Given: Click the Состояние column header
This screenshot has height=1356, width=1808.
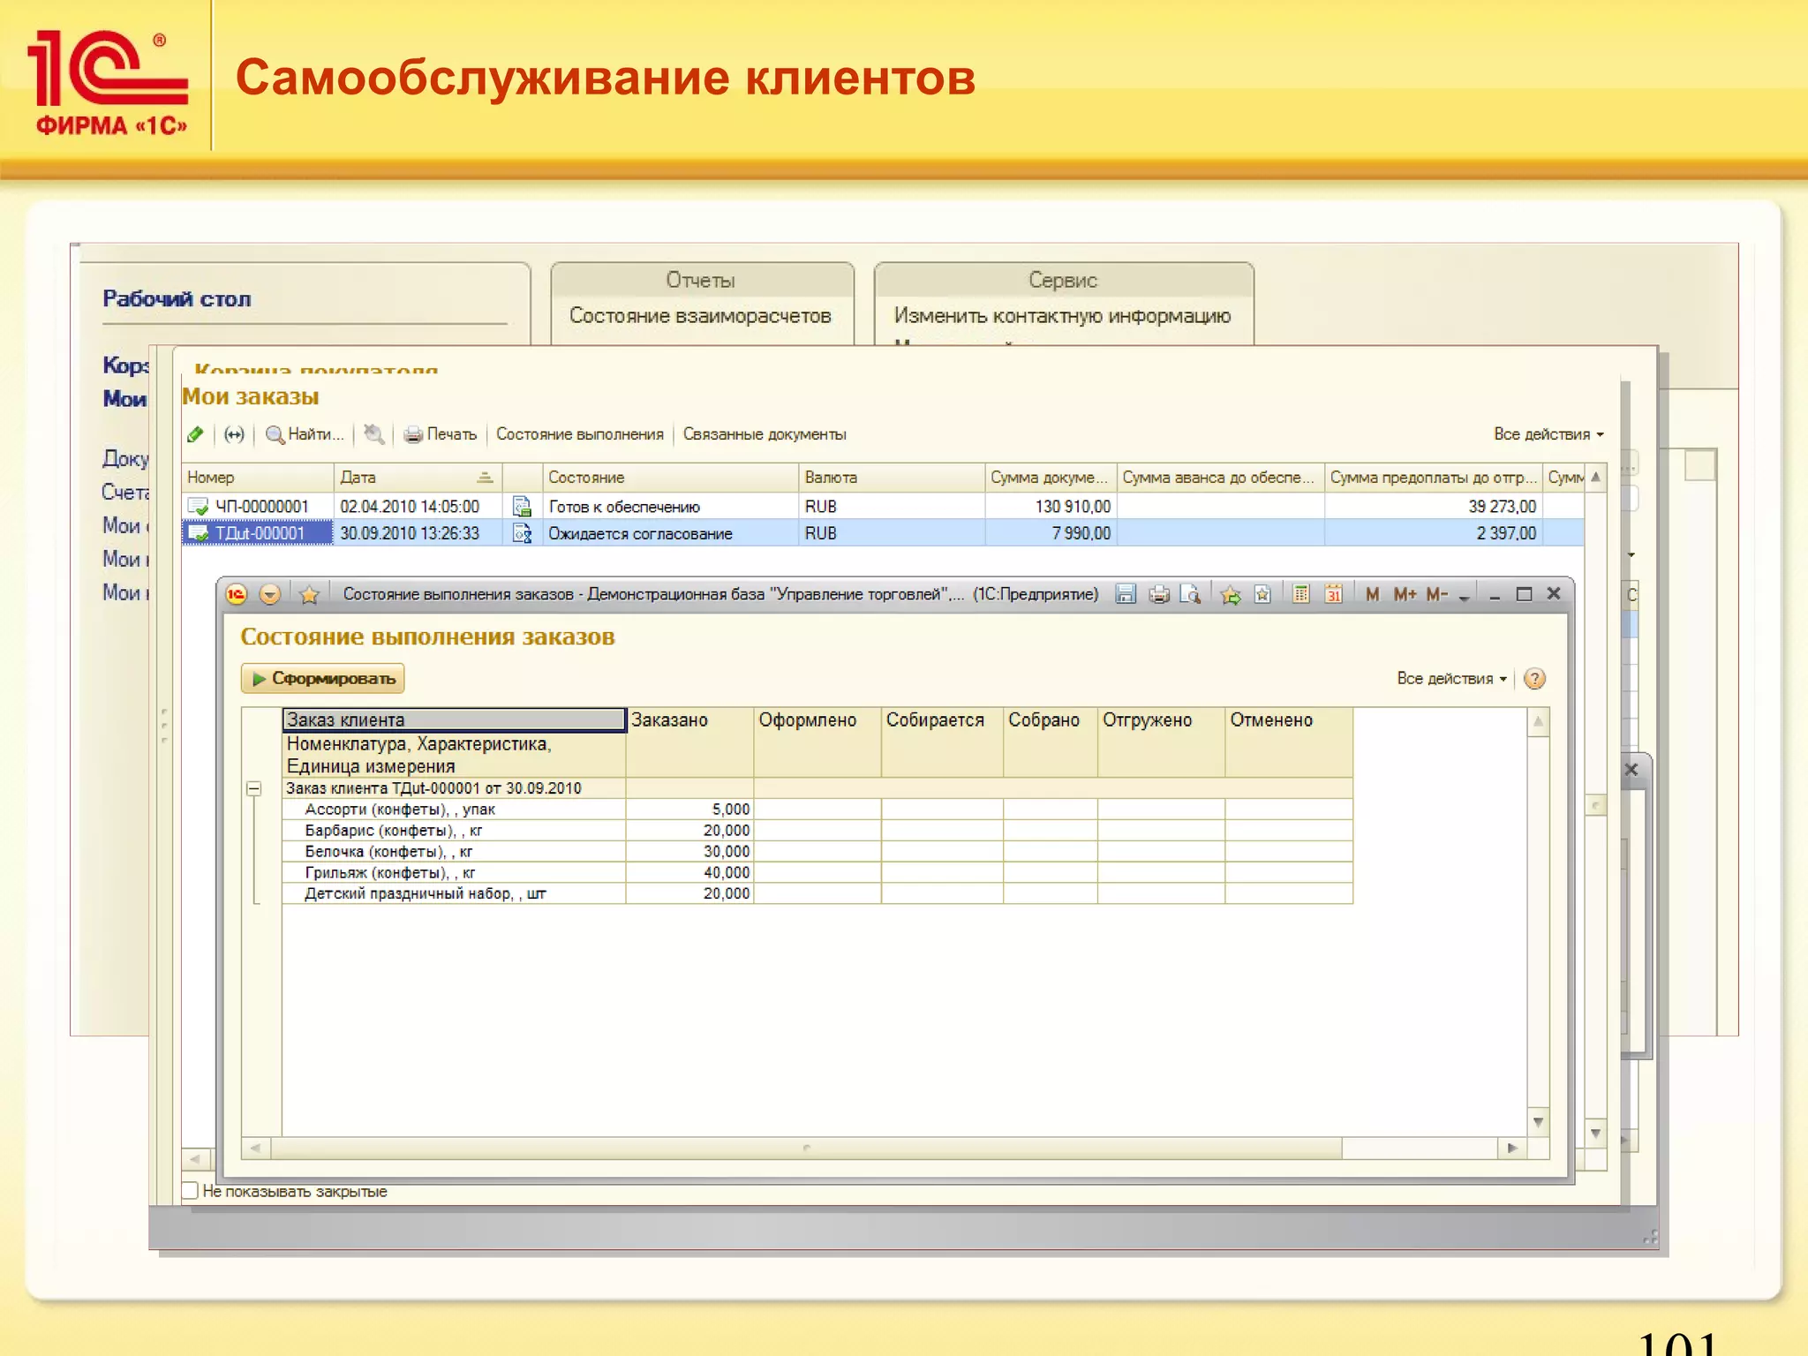Looking at the screenshot, I should pyautogui.click(x=670, y=478).
